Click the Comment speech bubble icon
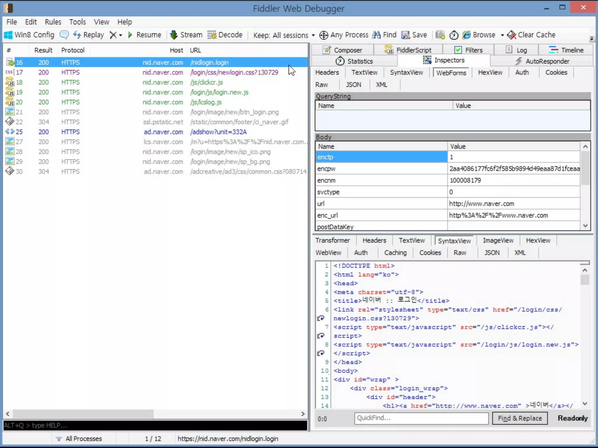 [x=64, y=35]
